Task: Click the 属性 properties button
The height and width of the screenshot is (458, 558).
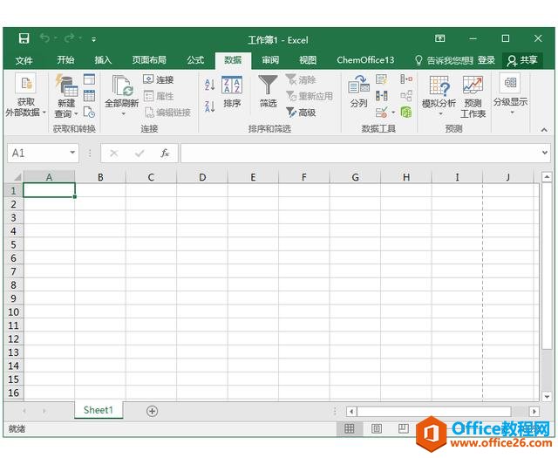Action: click(159, 96)
